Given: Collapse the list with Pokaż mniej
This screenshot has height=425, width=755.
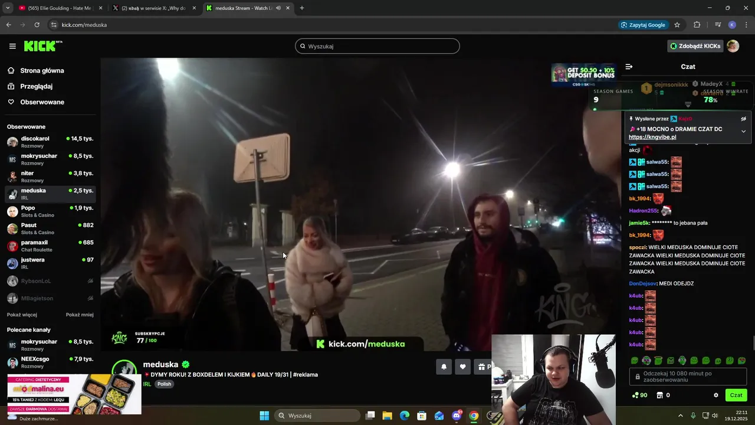Looking at the screenshot, I should point(80,315).
